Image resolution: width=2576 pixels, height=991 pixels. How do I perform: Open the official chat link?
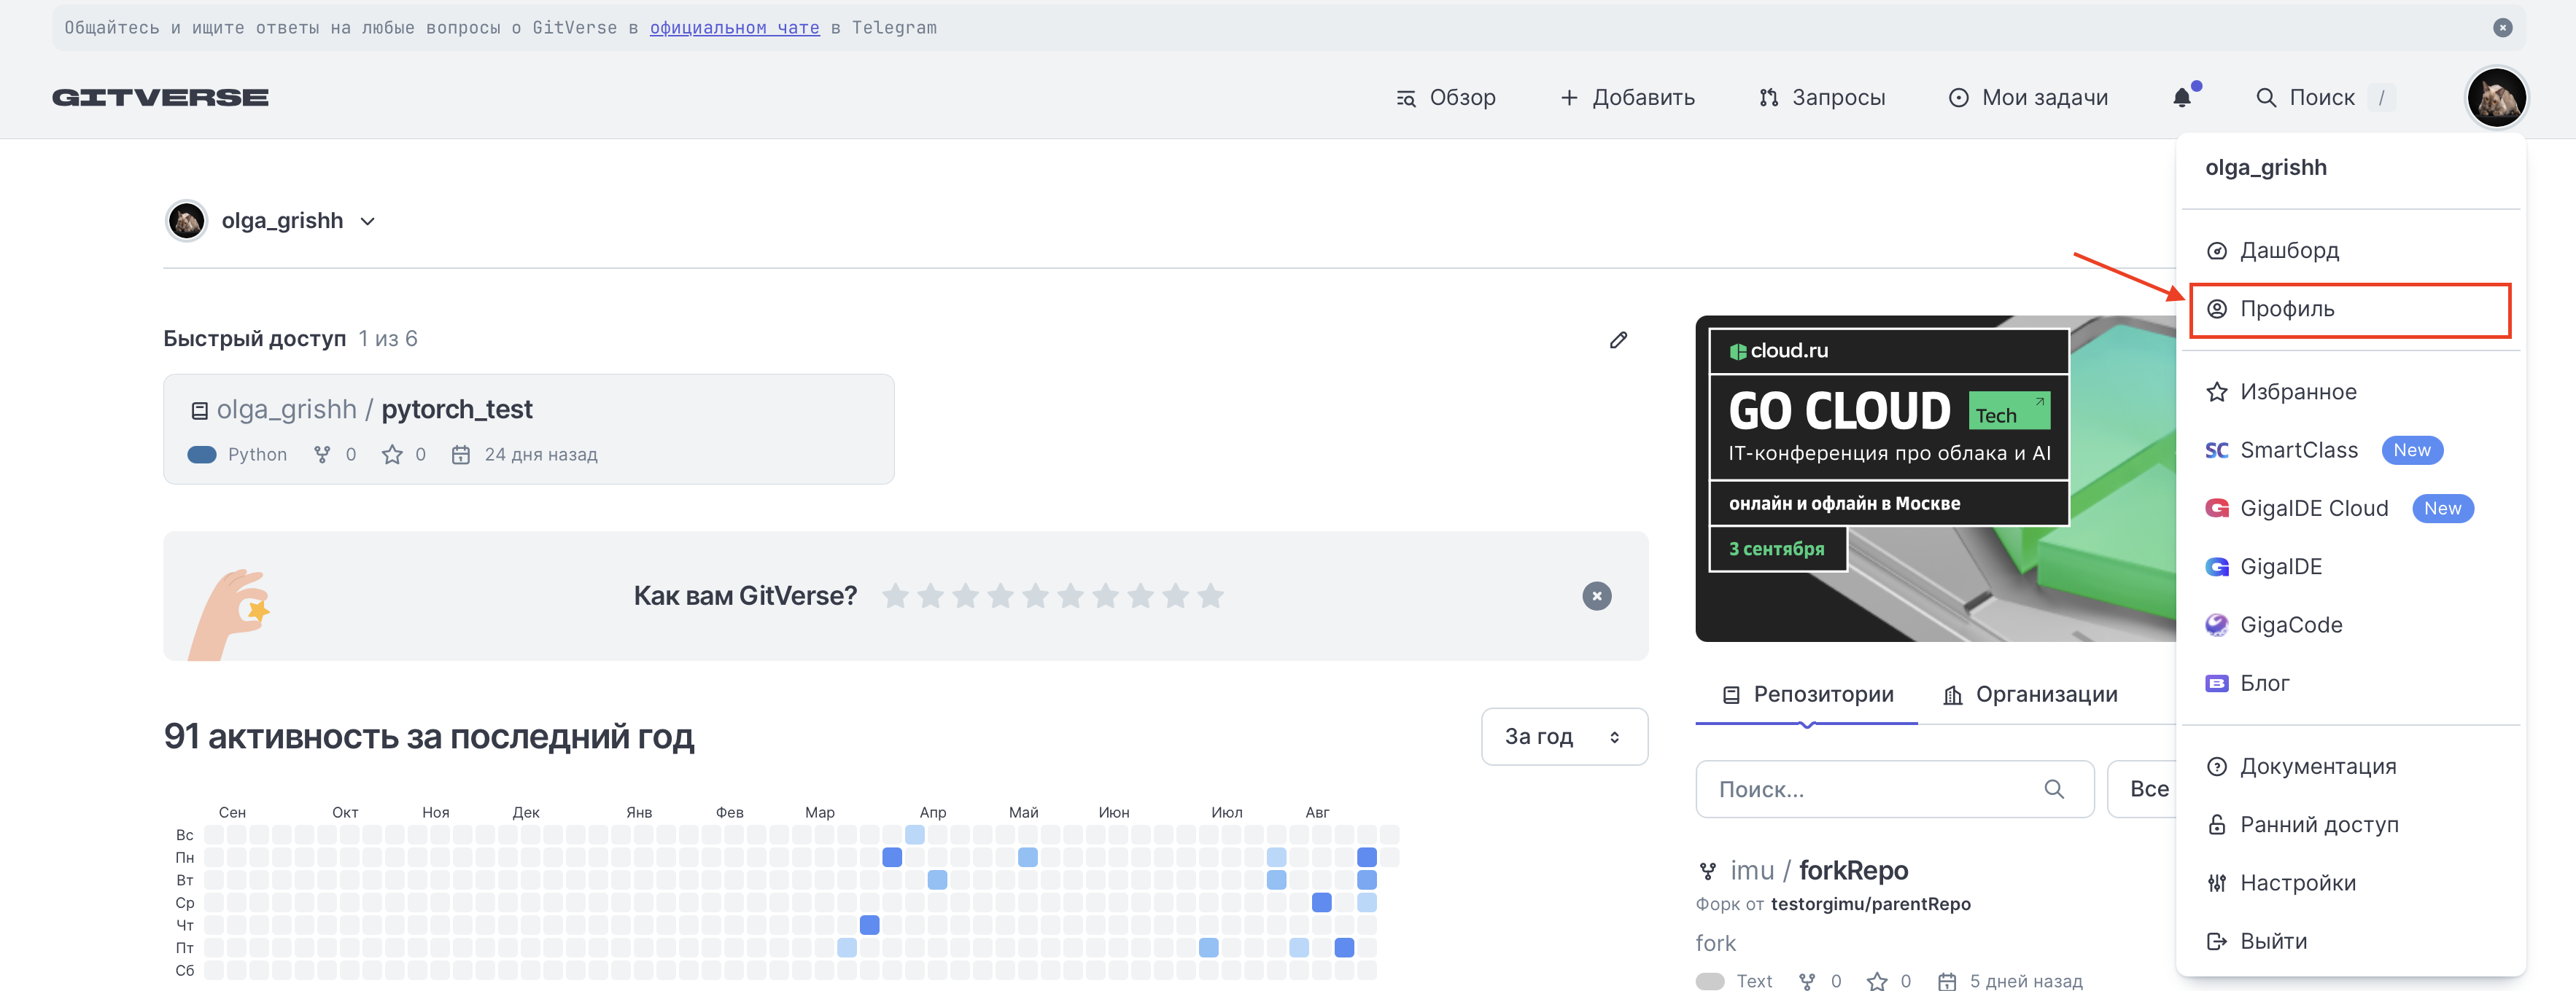coord(734,28)
